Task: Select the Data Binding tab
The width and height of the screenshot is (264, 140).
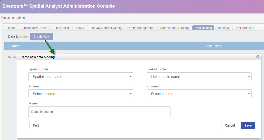Action: click(203, 28)
